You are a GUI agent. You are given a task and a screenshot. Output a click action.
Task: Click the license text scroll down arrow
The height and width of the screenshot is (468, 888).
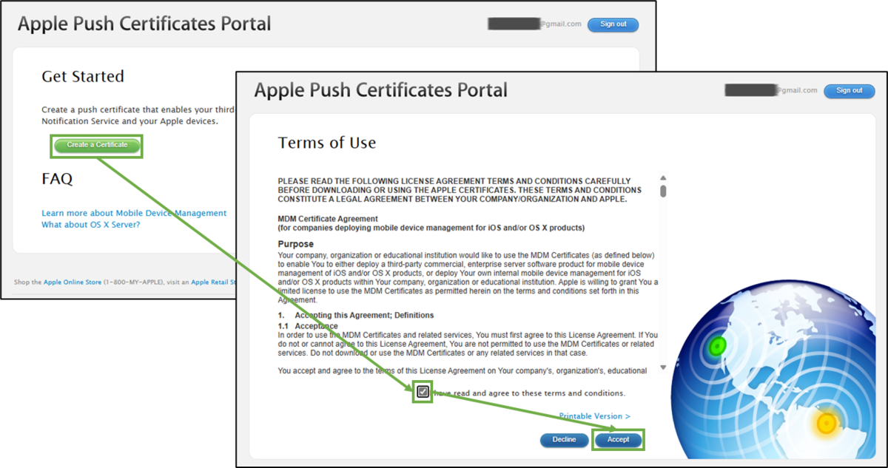[663, 367]
